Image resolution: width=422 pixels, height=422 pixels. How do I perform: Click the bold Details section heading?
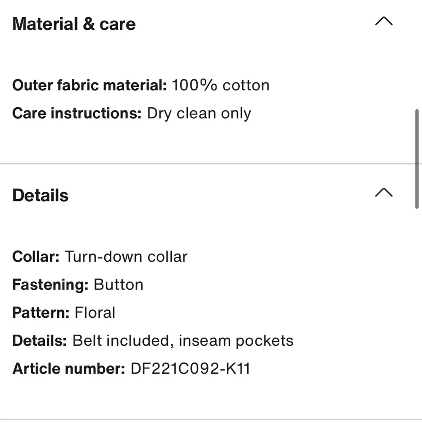pos(41,195)
